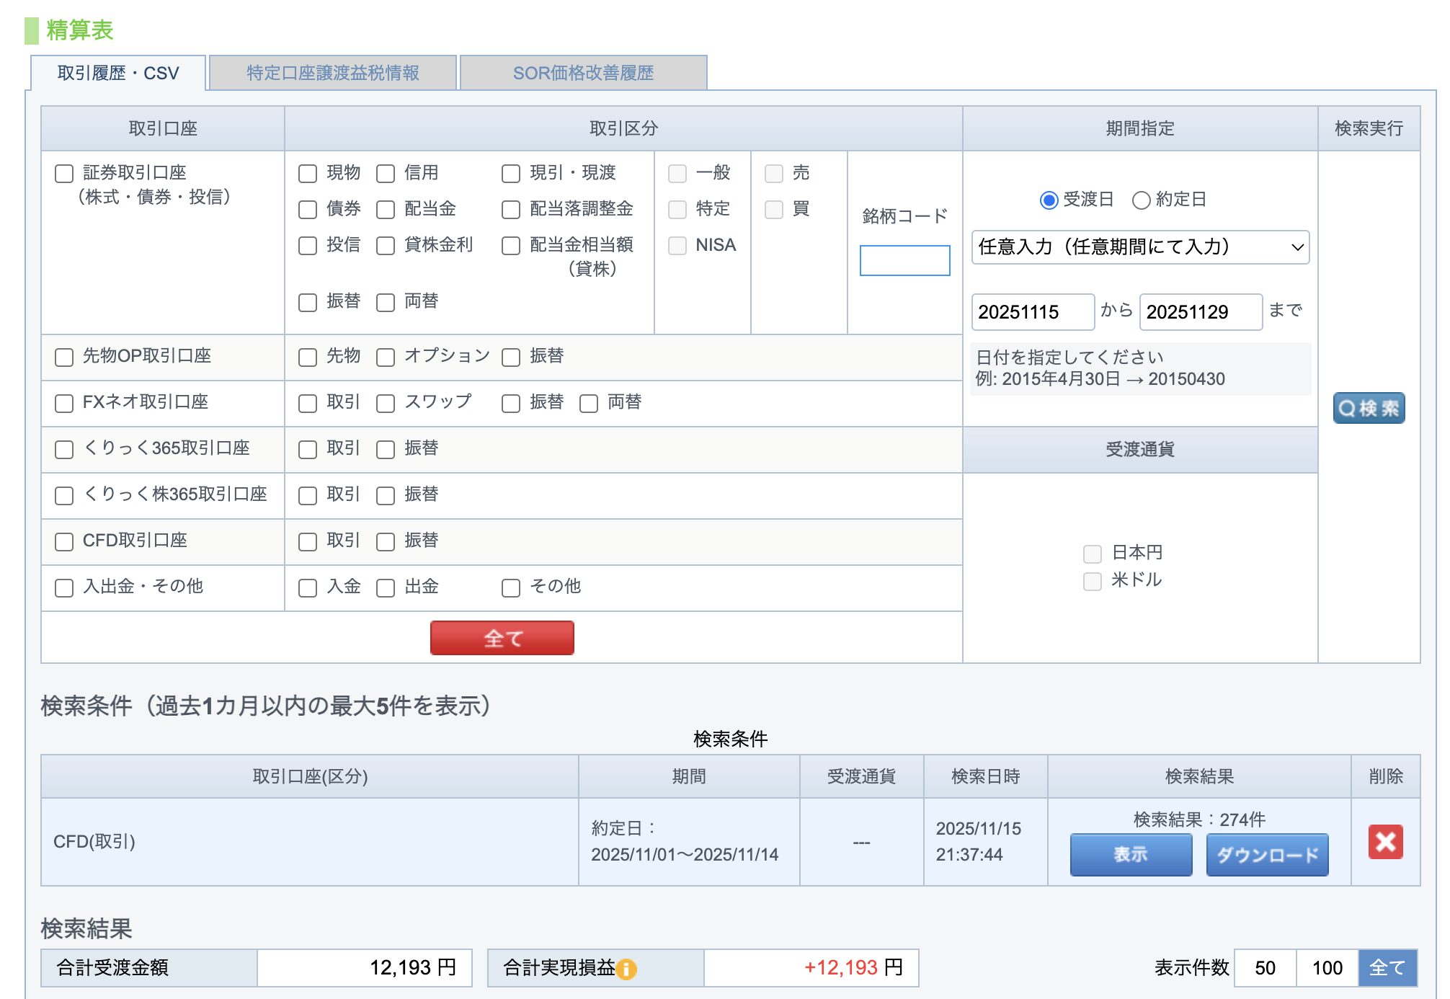Set 表示件数 to 50
Screen dimensions: 1450x999
1265,967
